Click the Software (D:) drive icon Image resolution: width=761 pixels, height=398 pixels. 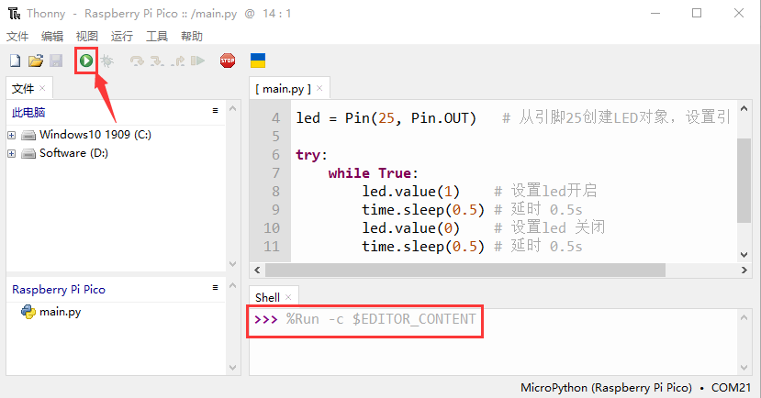28,154
